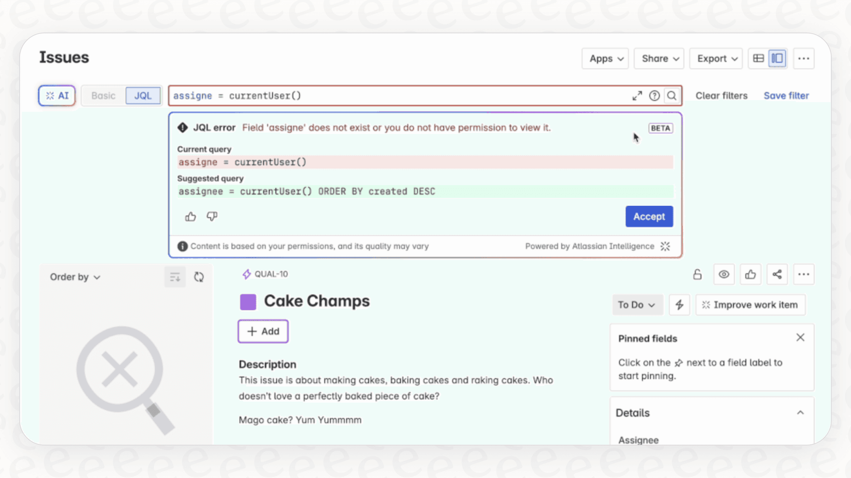Open JQL syntax help
Screen dimensions: 851x478
[x=654, y=96]
